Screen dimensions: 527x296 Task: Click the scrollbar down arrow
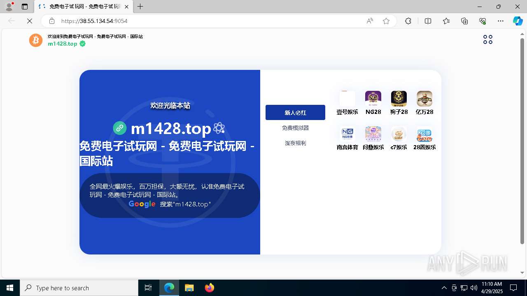tap(522, 273)
